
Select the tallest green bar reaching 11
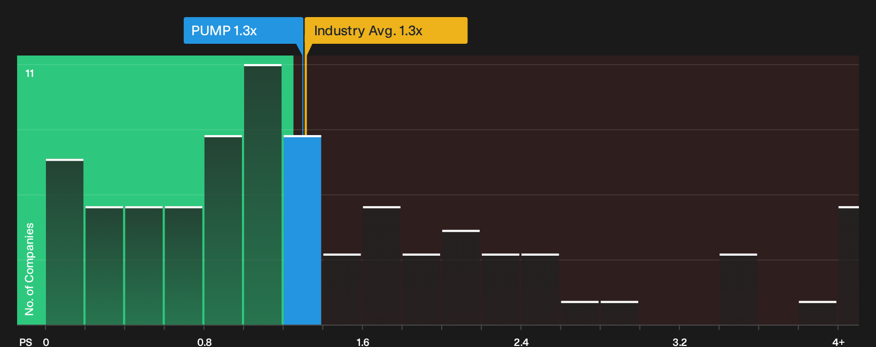tap(263, 194)
